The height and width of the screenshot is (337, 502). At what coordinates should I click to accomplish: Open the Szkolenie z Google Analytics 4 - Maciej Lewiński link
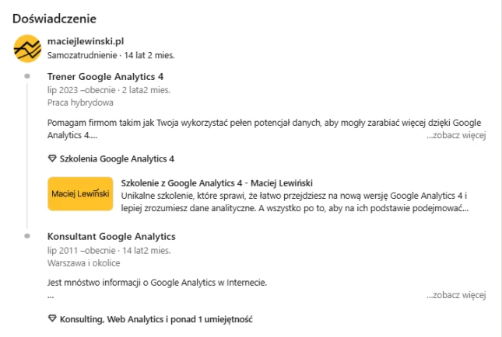click(x=216, y=183)
